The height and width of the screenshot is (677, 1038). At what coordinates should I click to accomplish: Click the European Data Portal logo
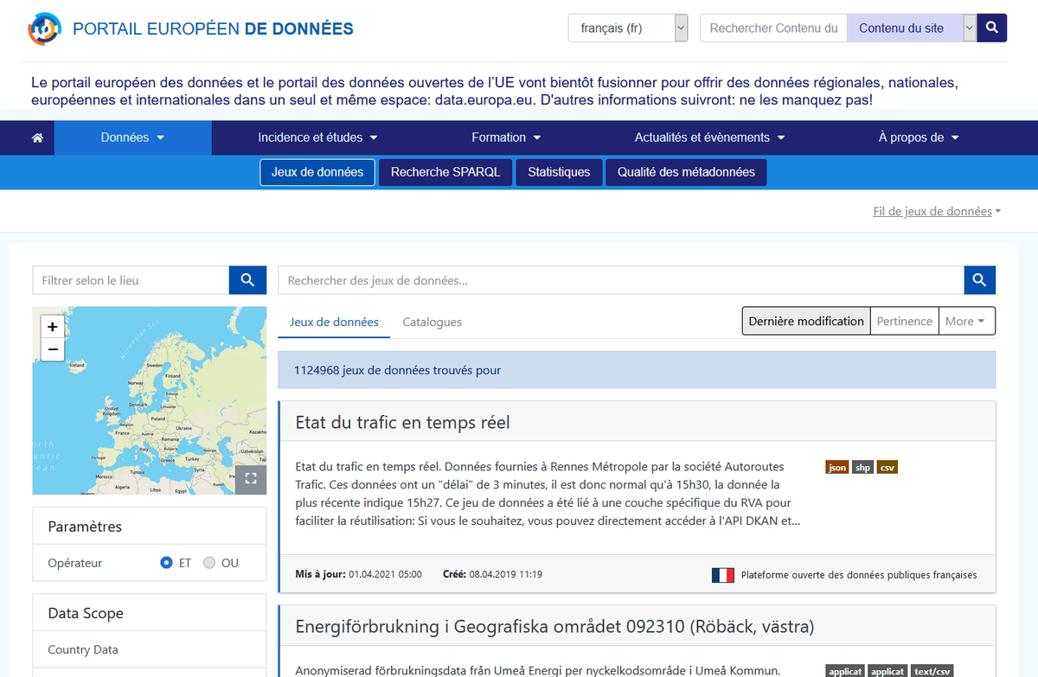(x=43, y=29)
